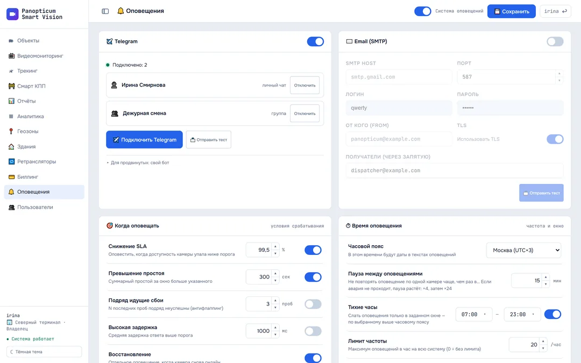581x363 pixels.
Task: Click the bell icon next to Оповещения header
Action: point(121,11)
